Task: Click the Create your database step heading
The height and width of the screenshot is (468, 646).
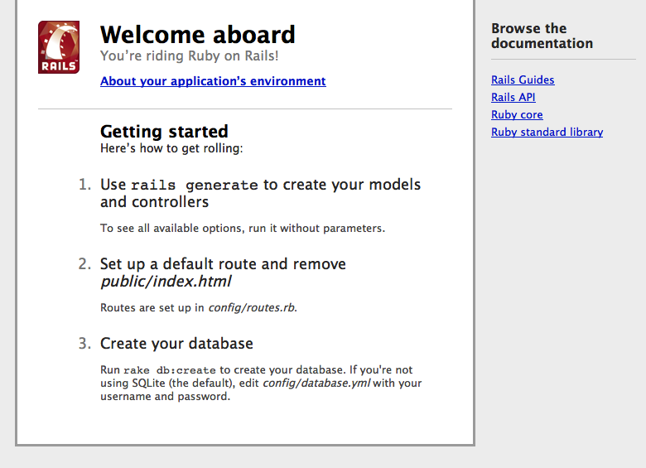Action: 176,344
